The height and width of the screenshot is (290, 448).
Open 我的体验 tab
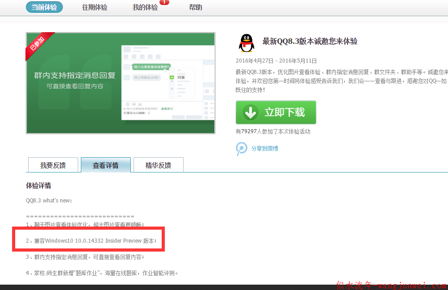coord(145,7)
